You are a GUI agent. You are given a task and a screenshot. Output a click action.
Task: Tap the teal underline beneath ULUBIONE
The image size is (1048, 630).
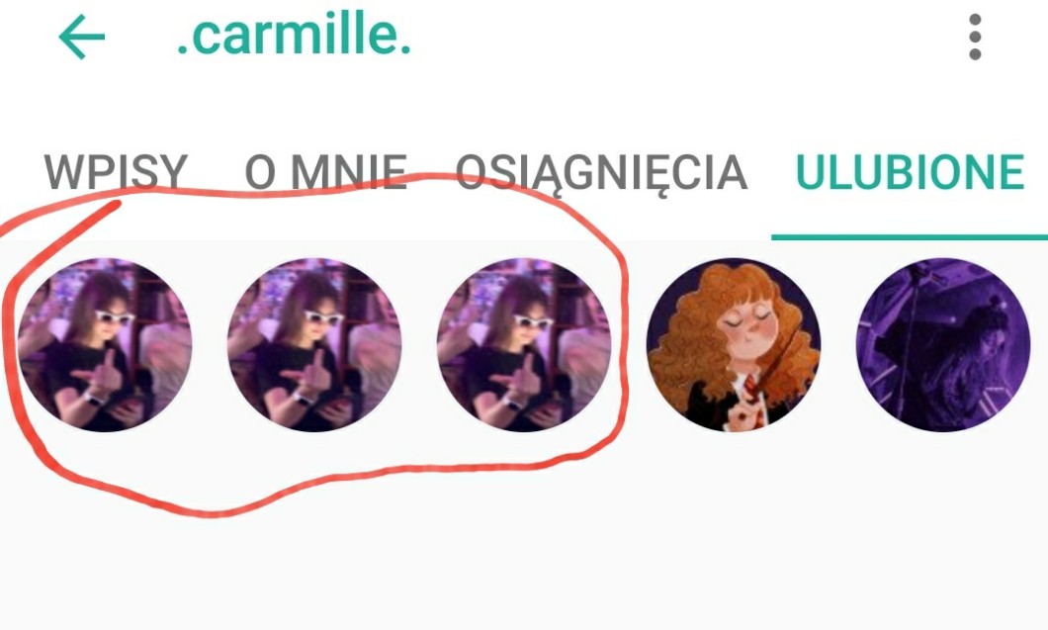coord(910,236)
